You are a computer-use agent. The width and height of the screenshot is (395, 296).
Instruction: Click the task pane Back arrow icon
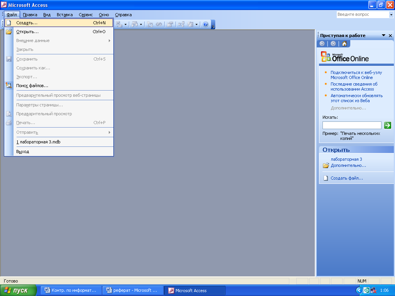[322, 44]
